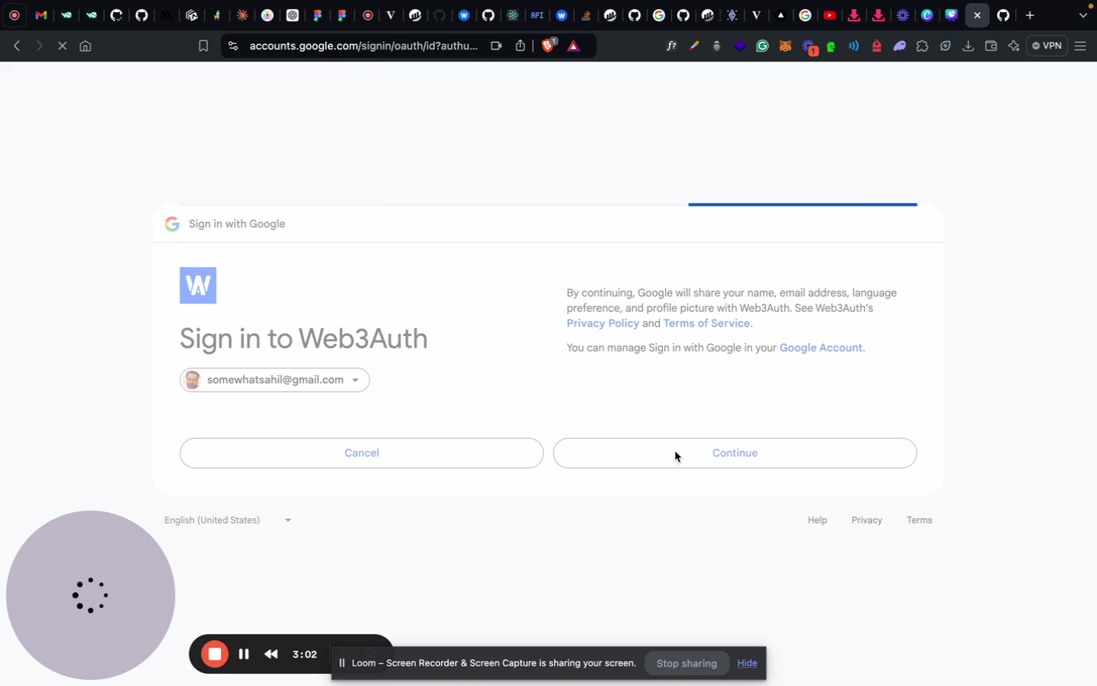Click the Loom camera bubble
This screenshot has width=1097, height=686.
tap(91, 595)
